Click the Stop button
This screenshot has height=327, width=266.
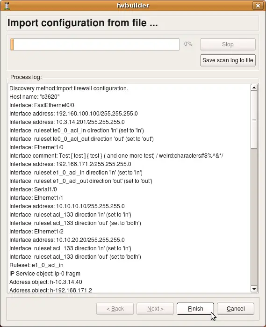tap(228, 44)
